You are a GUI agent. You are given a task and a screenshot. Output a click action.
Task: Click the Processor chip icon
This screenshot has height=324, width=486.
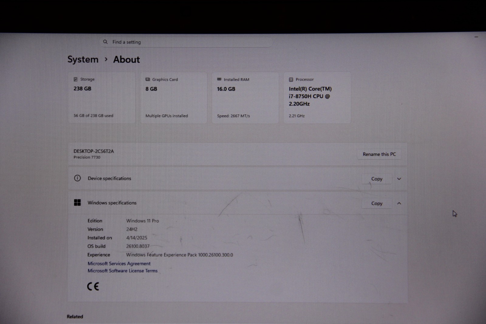(x=291, y=80)
